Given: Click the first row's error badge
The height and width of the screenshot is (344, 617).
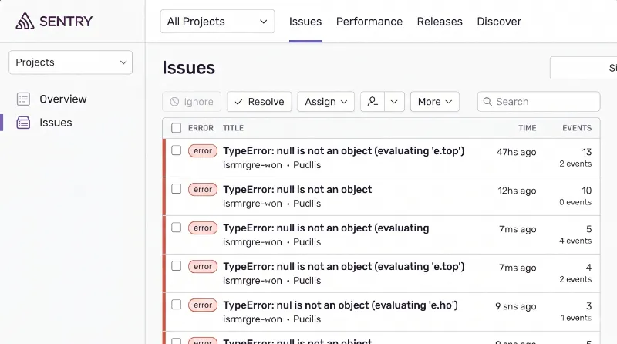Looking at the screenshot, I should tap(203, 151).
